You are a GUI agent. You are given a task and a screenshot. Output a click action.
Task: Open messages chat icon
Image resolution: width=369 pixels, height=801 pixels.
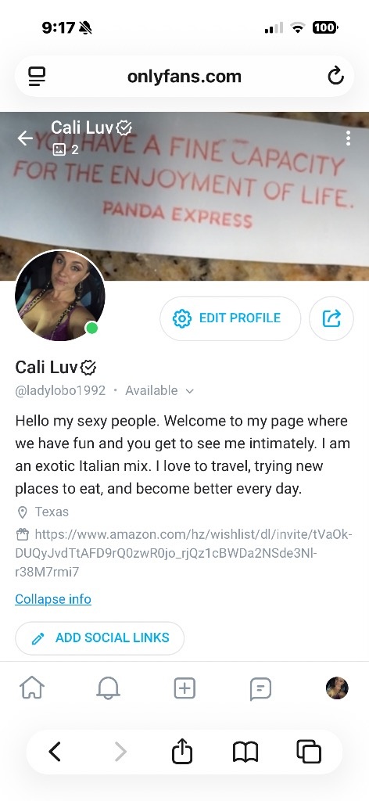point(260,688)
